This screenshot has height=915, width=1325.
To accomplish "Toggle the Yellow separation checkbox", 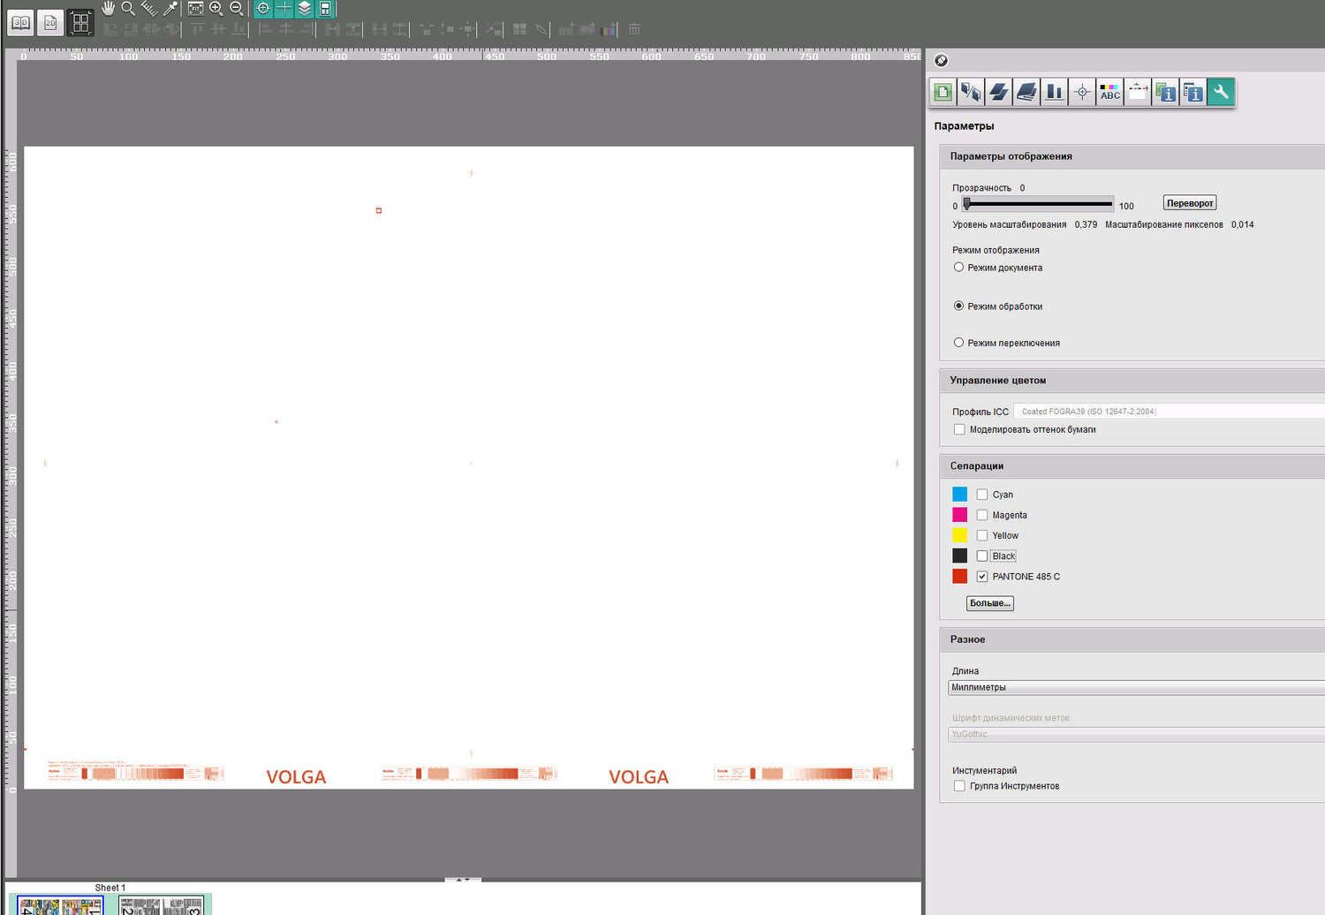I will pyautogui.click(x=982, y=535).
